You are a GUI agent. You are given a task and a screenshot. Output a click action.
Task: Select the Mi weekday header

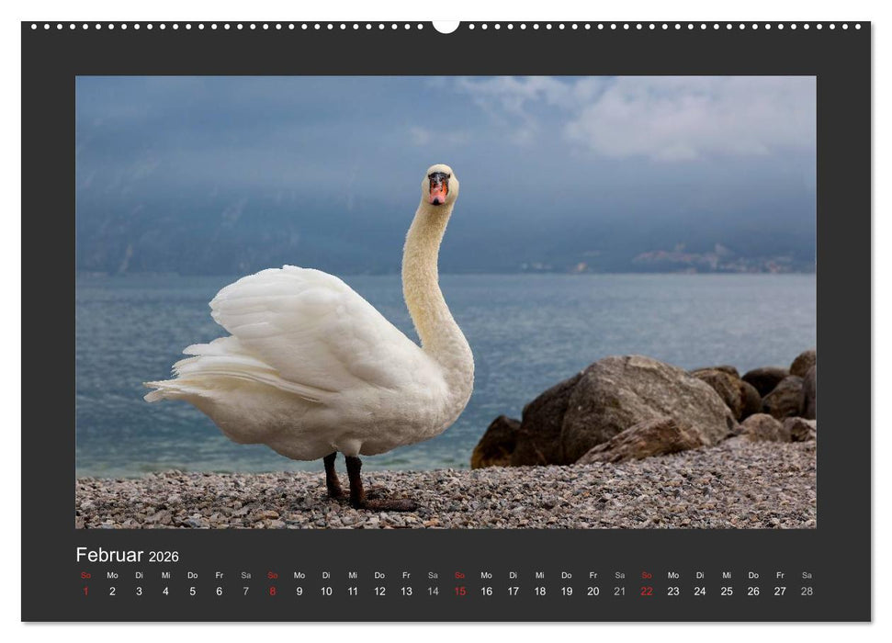(164, 575)
